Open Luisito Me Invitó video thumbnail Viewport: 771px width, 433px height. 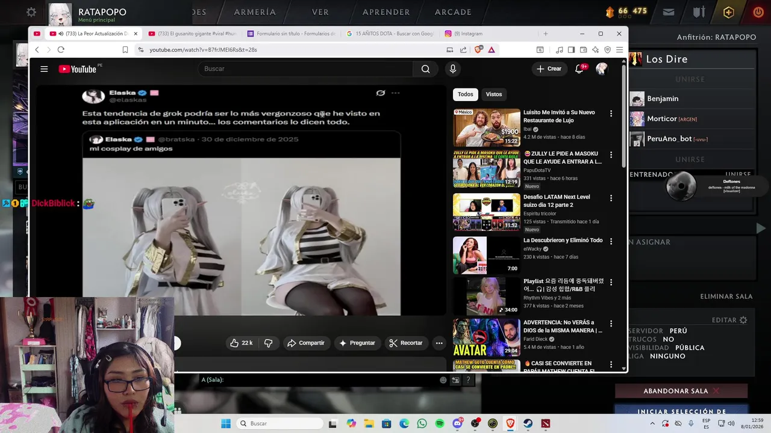(486, 127)
